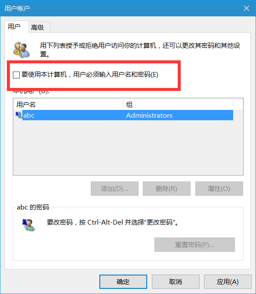Click the 用户名 column header
The width and height of the screenshot is (256, 294).
tap(68, 104)
